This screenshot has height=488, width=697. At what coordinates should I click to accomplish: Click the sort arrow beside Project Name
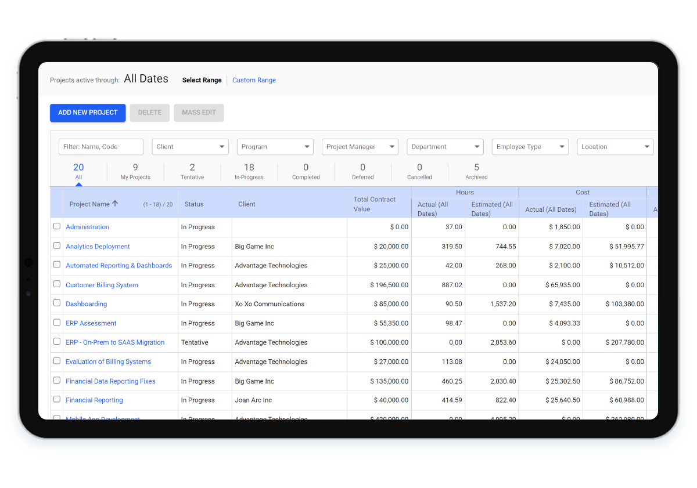[115, 204]
